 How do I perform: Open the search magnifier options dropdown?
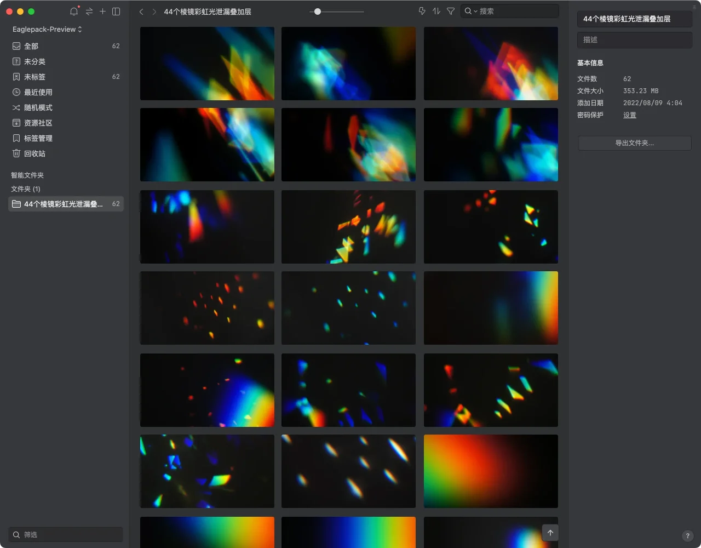click(x=471, y=11)
